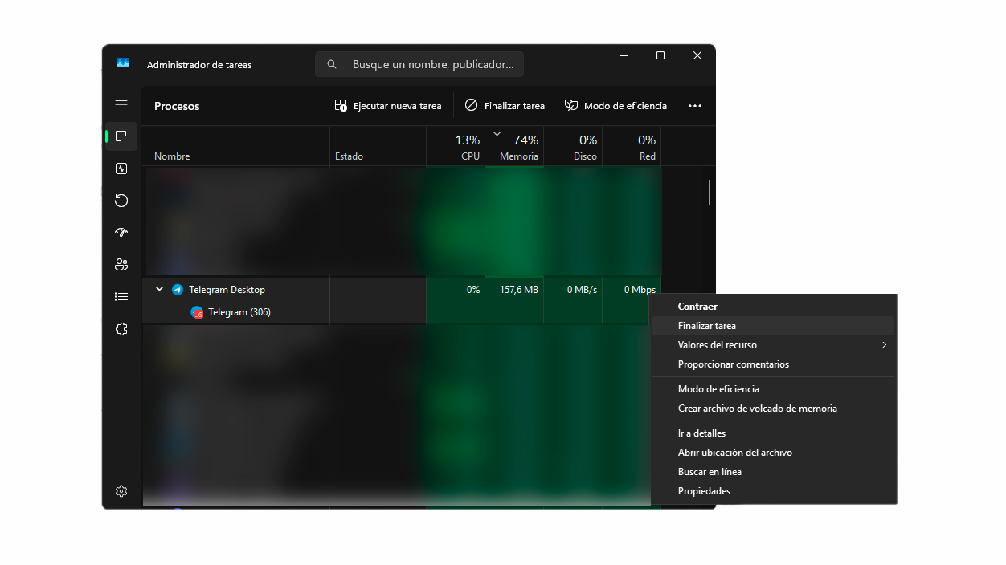Click Ejecutar nueva tarea

388,105
